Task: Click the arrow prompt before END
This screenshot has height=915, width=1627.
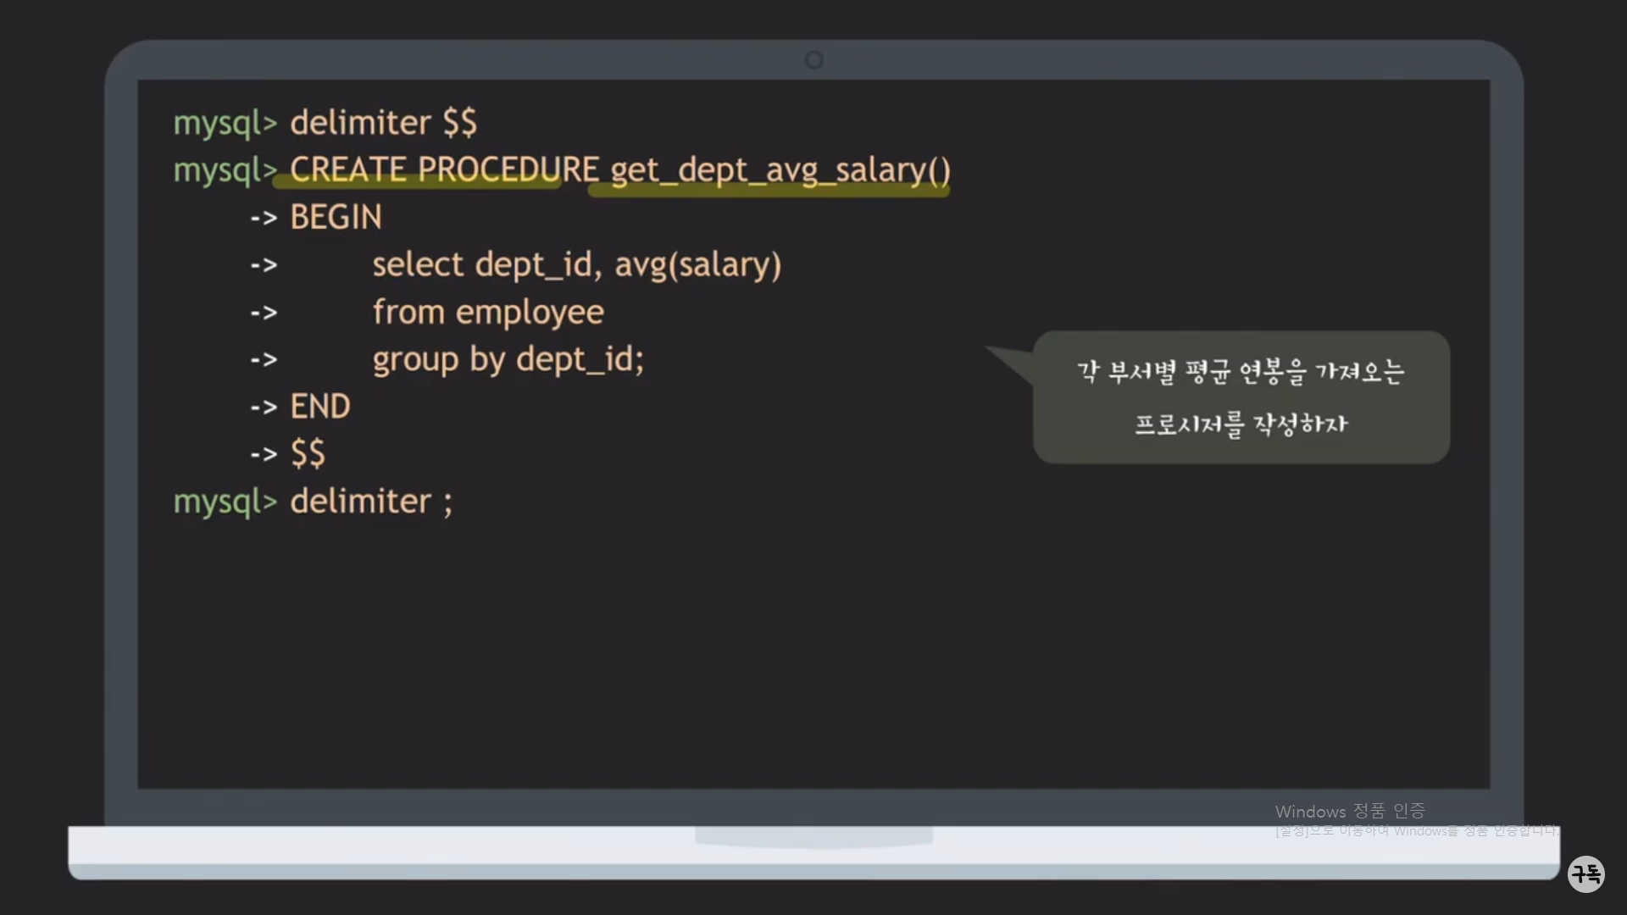Action: tap(264, 408)
